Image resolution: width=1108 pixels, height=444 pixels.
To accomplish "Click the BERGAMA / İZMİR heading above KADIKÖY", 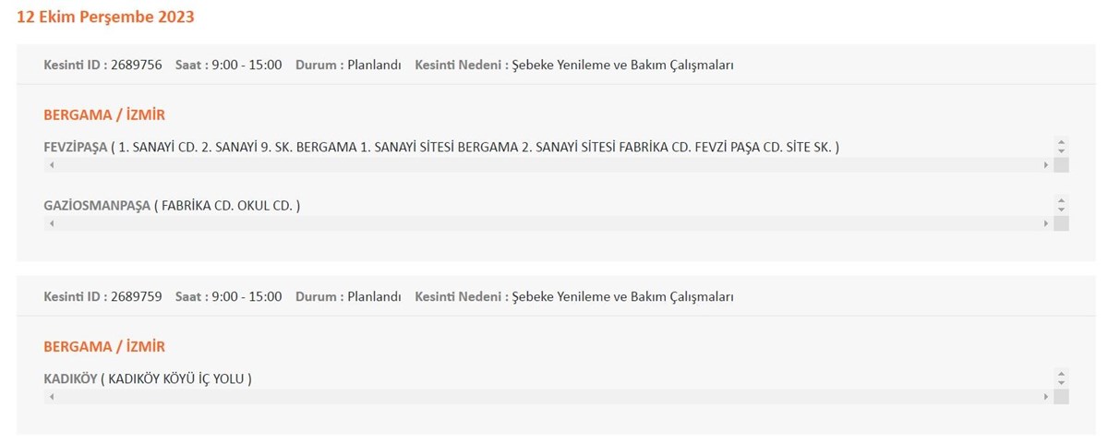I will 104,347.
